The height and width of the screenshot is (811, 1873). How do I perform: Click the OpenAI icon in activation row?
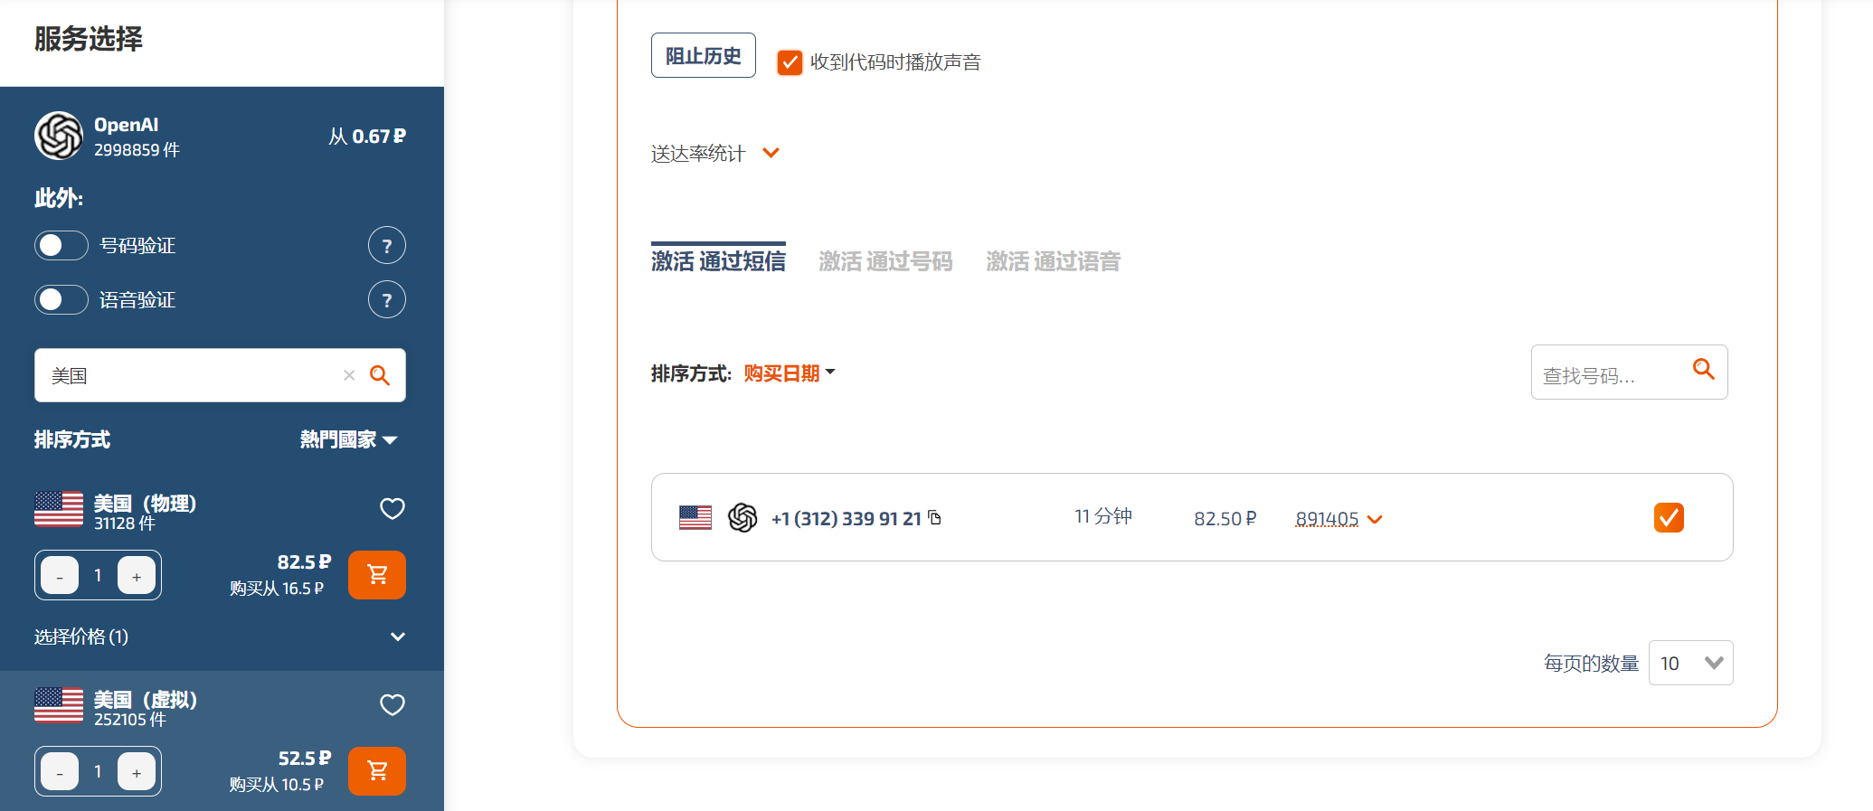[x=743, y=517]
